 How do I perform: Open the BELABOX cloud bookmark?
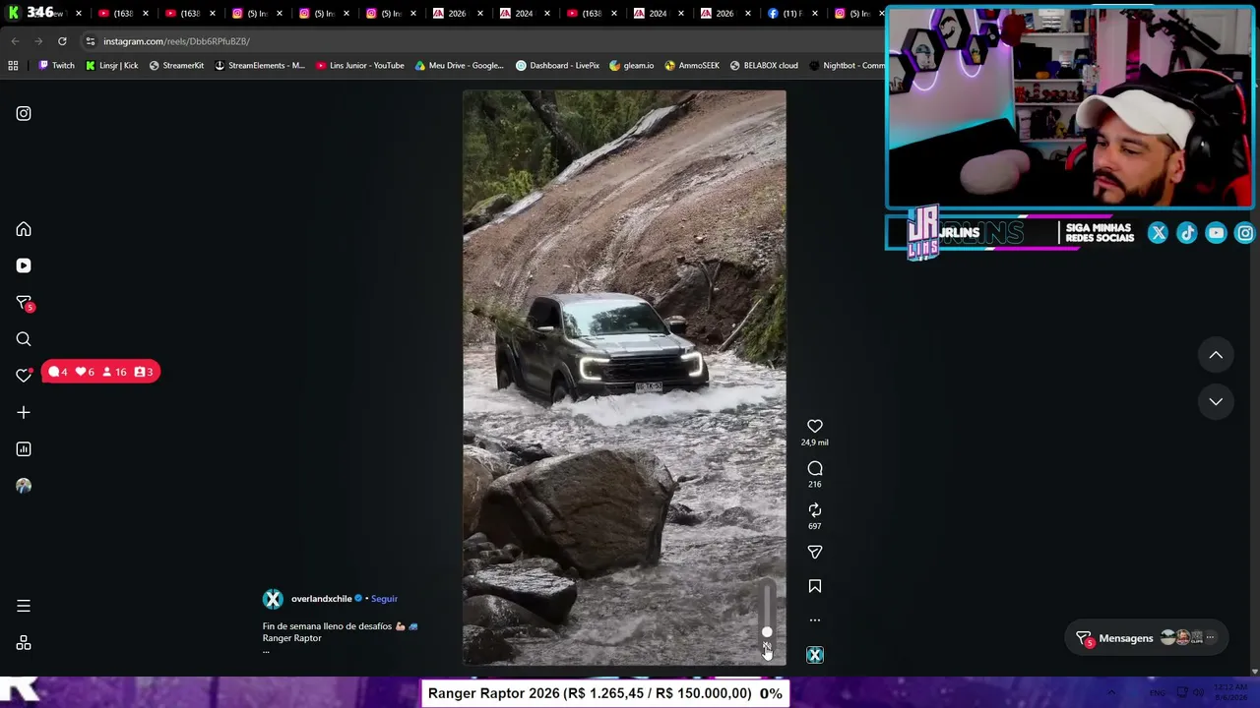(x=764, y=66)
